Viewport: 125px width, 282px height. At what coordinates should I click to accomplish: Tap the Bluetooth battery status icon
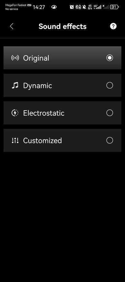pos(78,7)
